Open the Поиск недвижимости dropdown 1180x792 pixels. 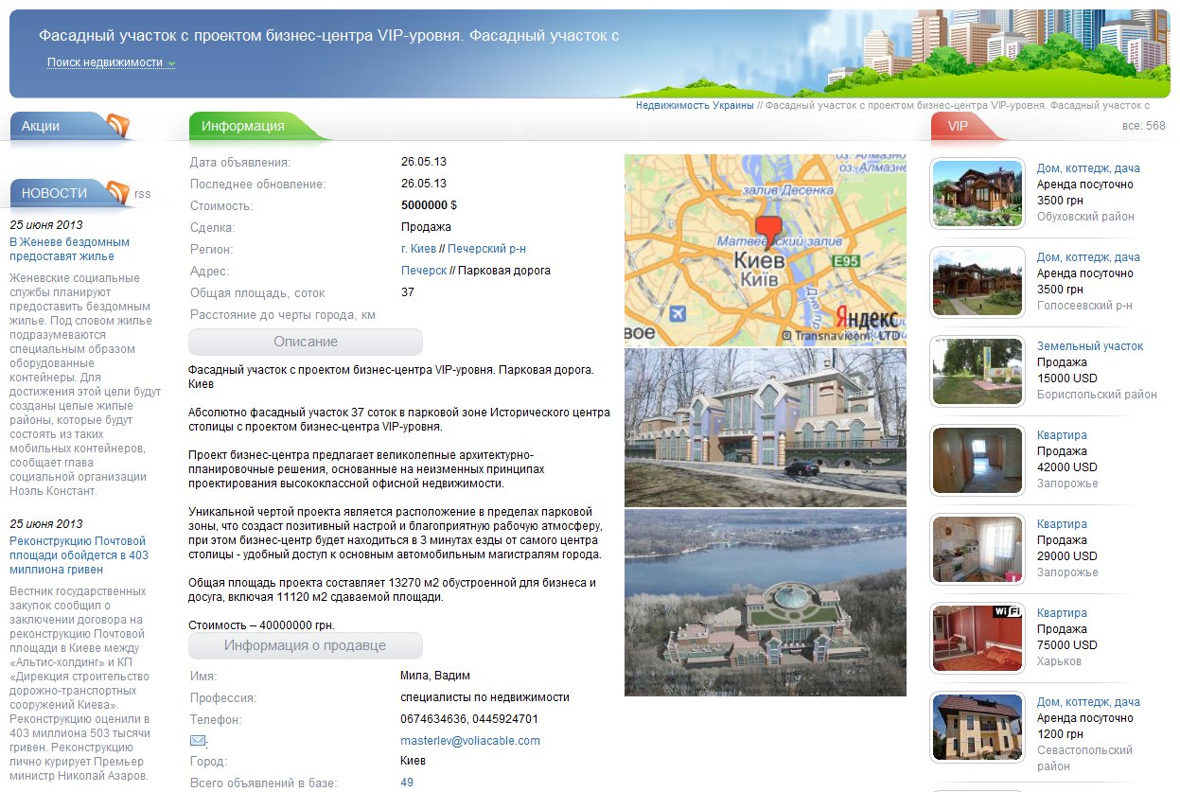pos(111,62)
